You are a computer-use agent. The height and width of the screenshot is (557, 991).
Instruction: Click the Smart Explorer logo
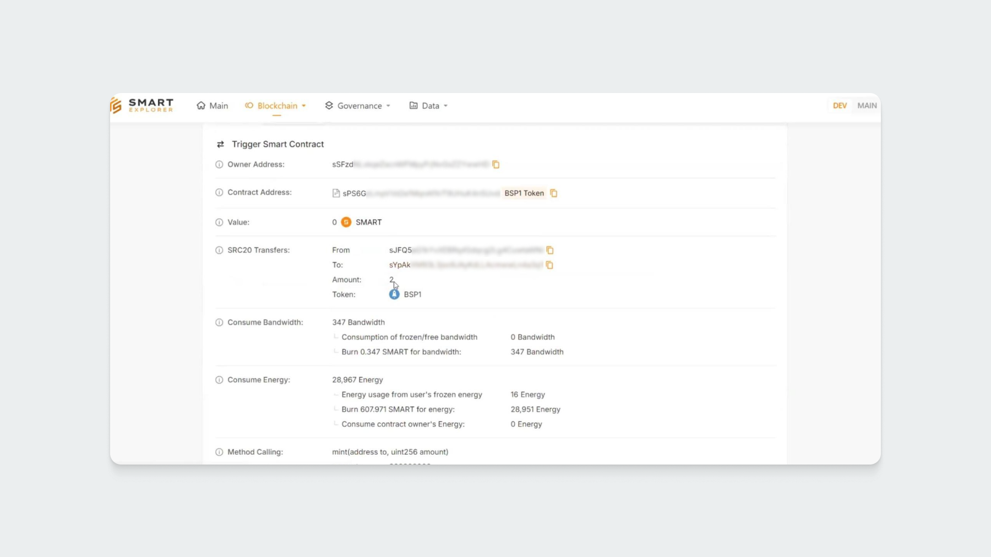(x=142, y=105)
